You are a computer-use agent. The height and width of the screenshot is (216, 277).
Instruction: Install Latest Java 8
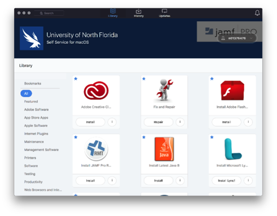coord(158,181)
